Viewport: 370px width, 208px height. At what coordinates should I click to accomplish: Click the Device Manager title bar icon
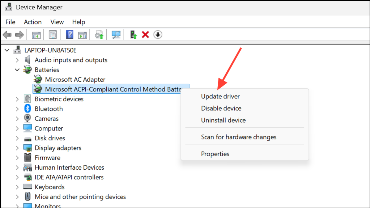coord(8,7)
